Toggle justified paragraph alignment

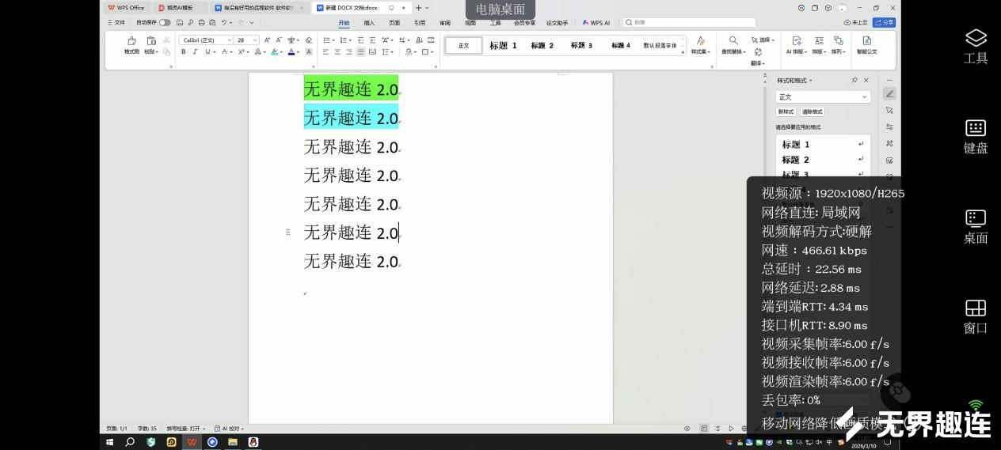[360, 52]
